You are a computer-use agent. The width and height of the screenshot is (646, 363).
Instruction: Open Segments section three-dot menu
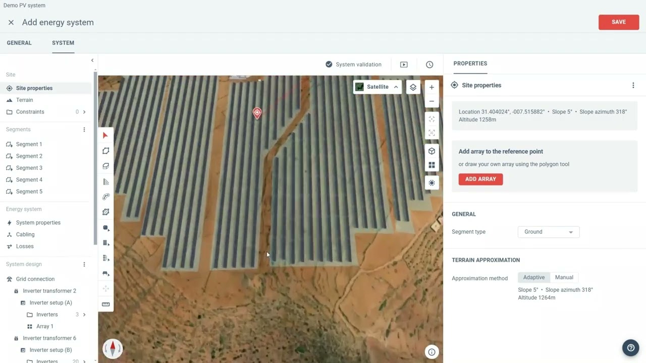pyautogui.click(x=84, y=130)
